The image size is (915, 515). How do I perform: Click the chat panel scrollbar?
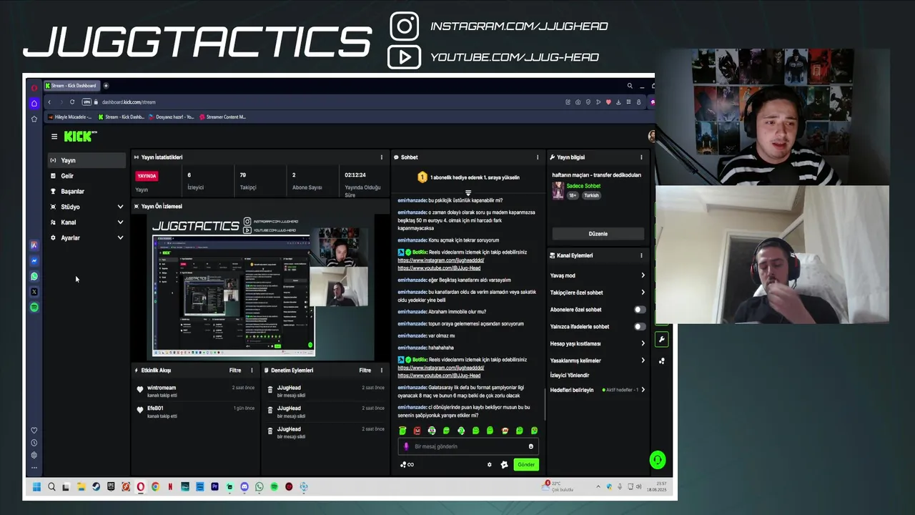545,404
